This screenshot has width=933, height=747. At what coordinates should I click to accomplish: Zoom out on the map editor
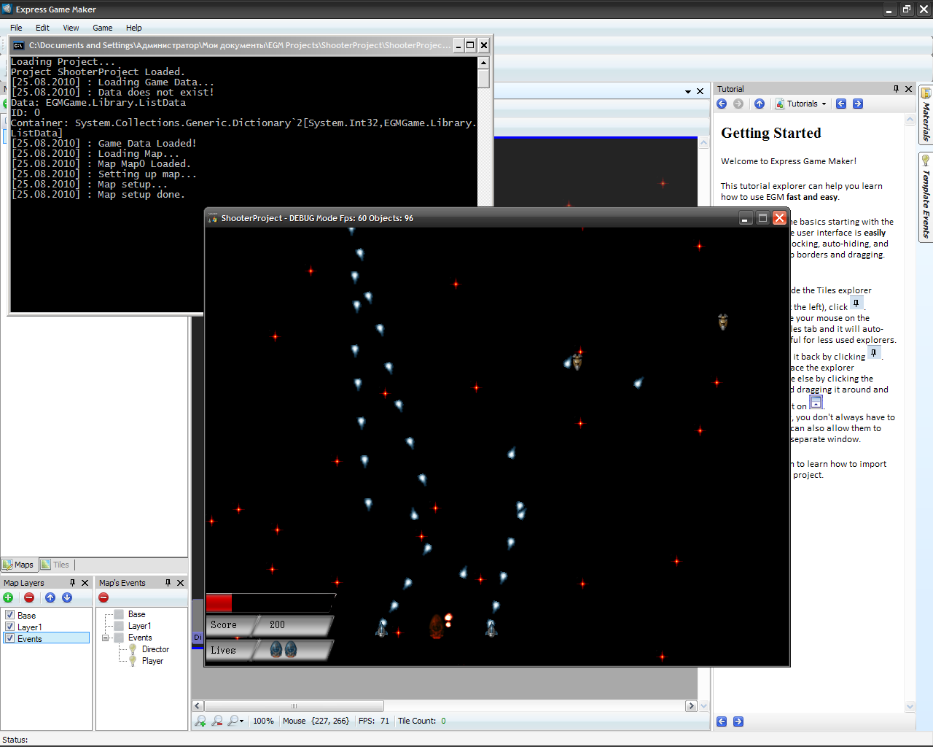217,721
